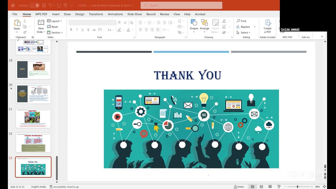Toggle Align Left paragraph
The image size is (336, 189).
(140, 30)
